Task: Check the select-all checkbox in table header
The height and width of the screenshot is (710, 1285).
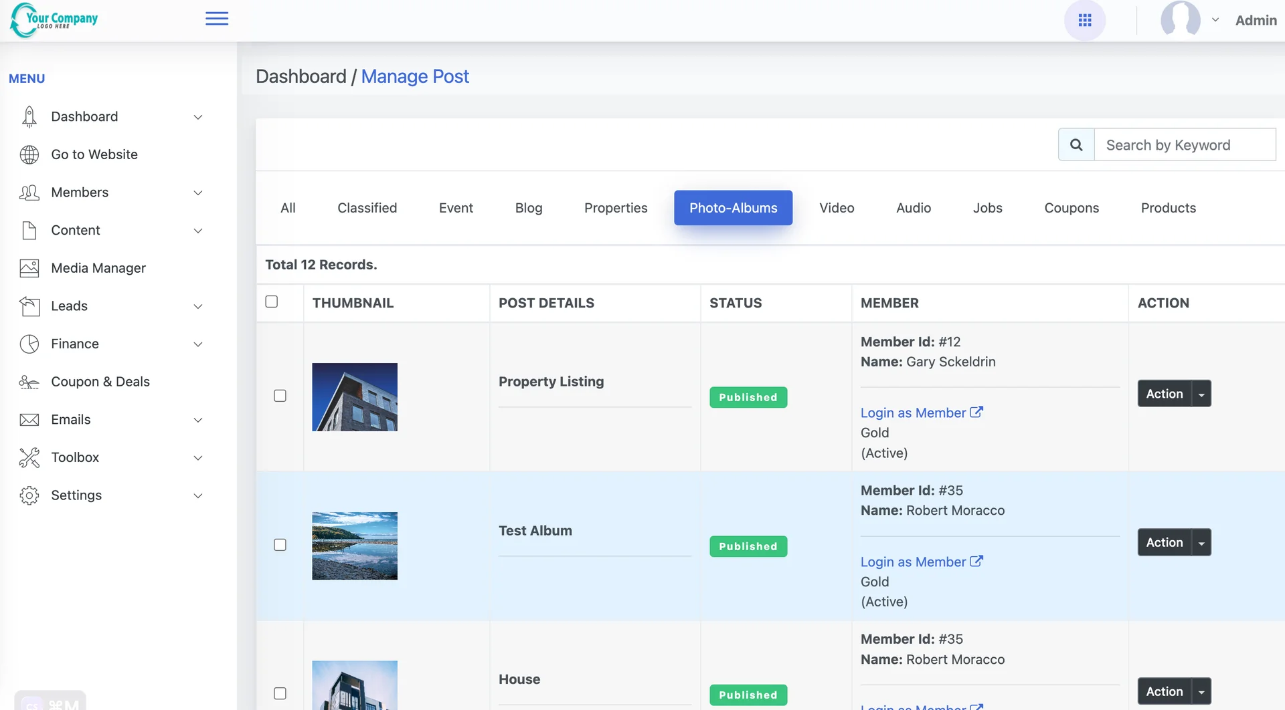Action: click(271, 302)
